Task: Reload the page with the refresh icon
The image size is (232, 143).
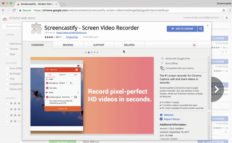Action: [x=14, y=10]
